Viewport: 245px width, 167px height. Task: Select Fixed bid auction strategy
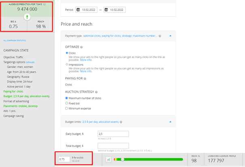click(x=67, y=103)
